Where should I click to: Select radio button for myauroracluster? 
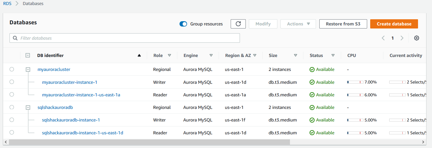pyautogui.click(x=12, y=69)
